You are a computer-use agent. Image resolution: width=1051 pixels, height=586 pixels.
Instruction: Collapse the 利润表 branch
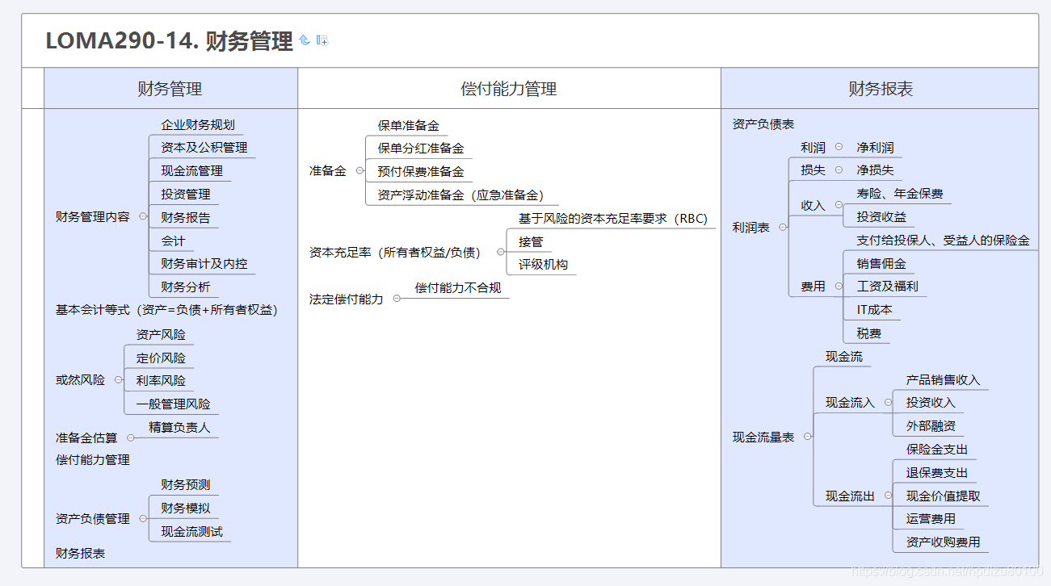(x=782, y=228)
